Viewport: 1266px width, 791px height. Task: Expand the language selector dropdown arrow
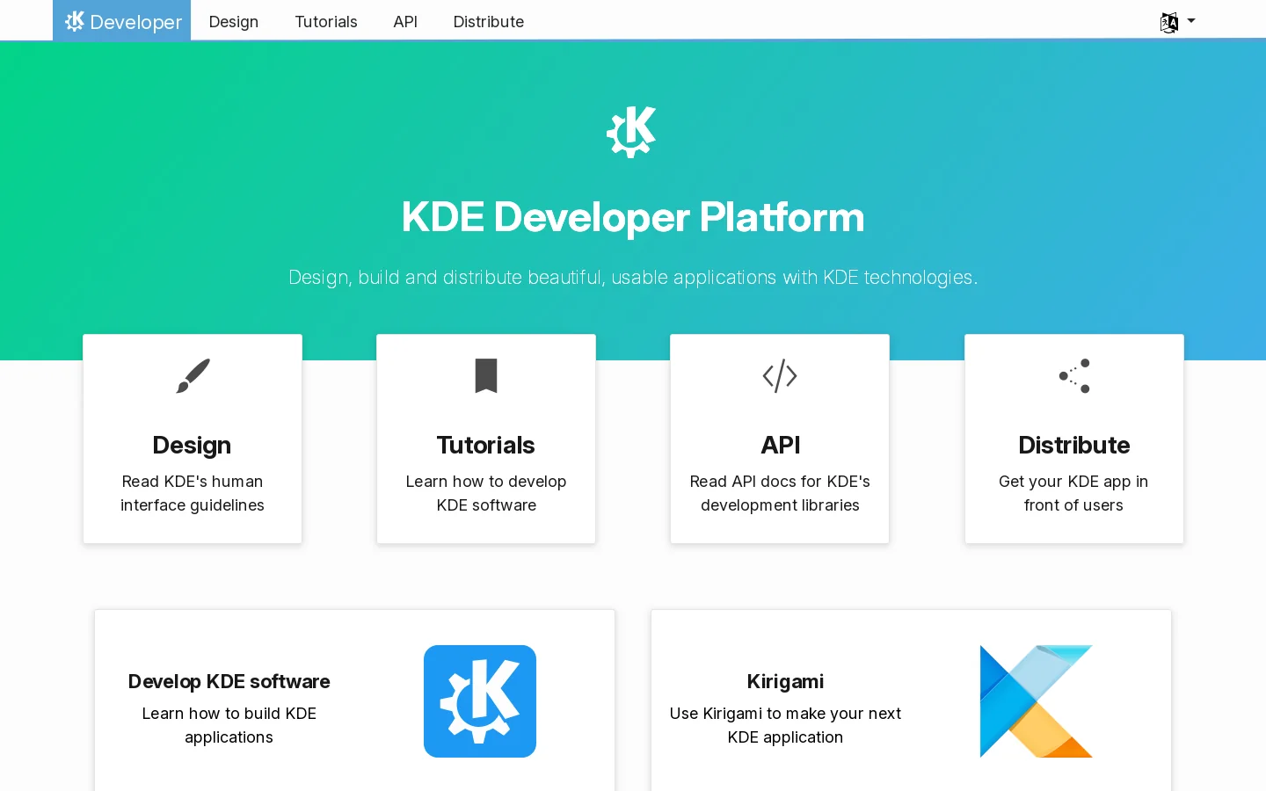point(1191,20)
